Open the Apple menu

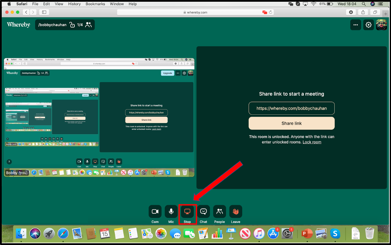coord(9,4)
